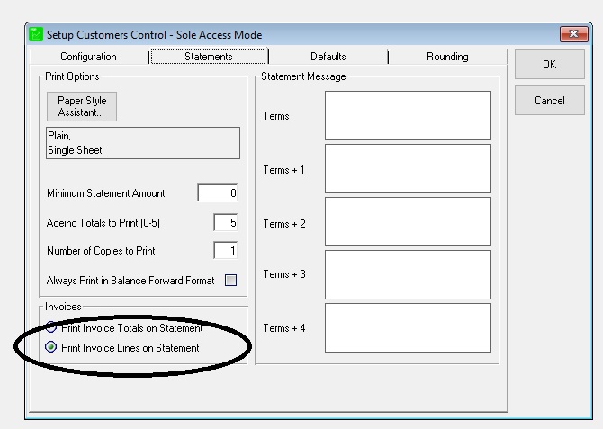This screenshot has width=603, height=429.
Task: Select Print Invoice Totals on Statement
Action: pyautogui.click(x=51, y=328)
